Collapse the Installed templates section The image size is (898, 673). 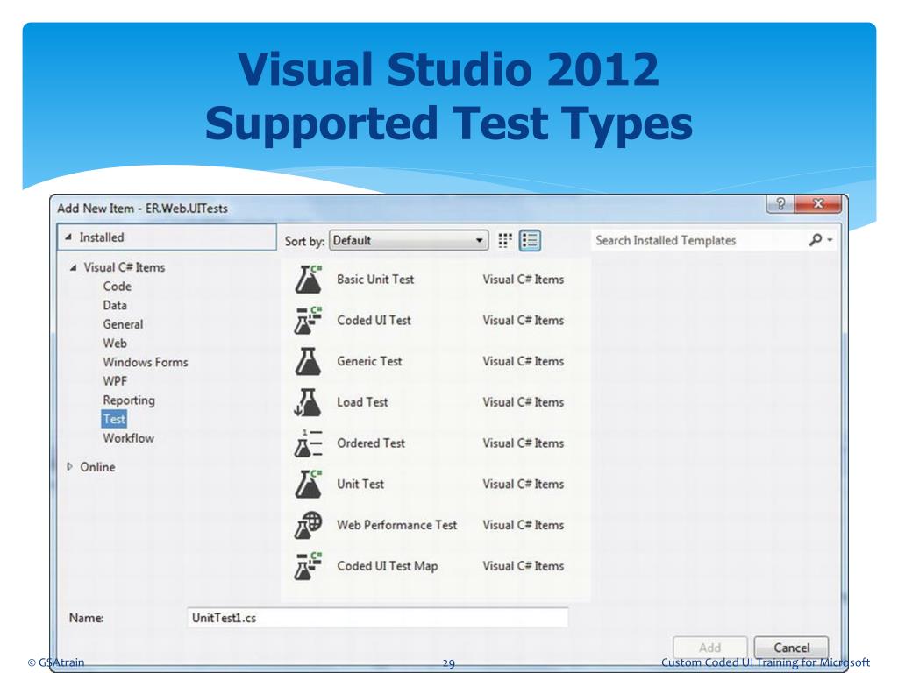68,237
